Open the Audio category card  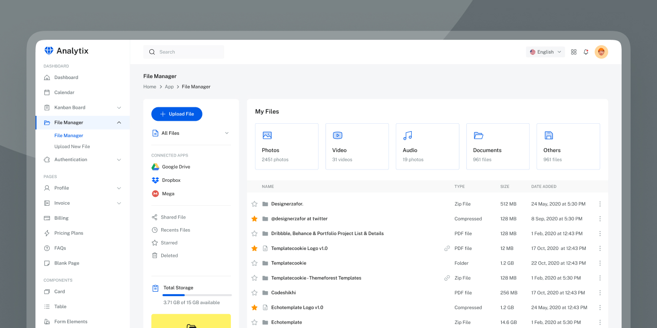428,147
